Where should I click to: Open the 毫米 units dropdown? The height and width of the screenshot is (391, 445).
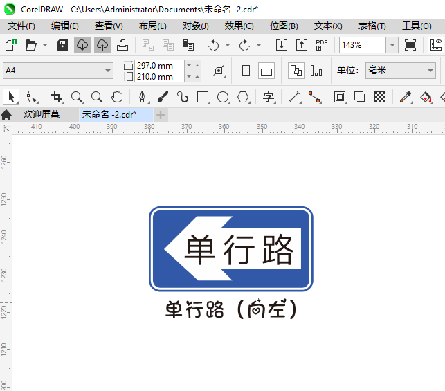coord(401,71)
